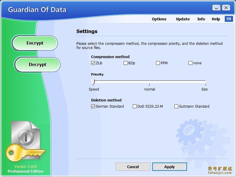Enable PPM compression method
The height and width of the screenshot is (177, 236).
(x=158, y=63)
